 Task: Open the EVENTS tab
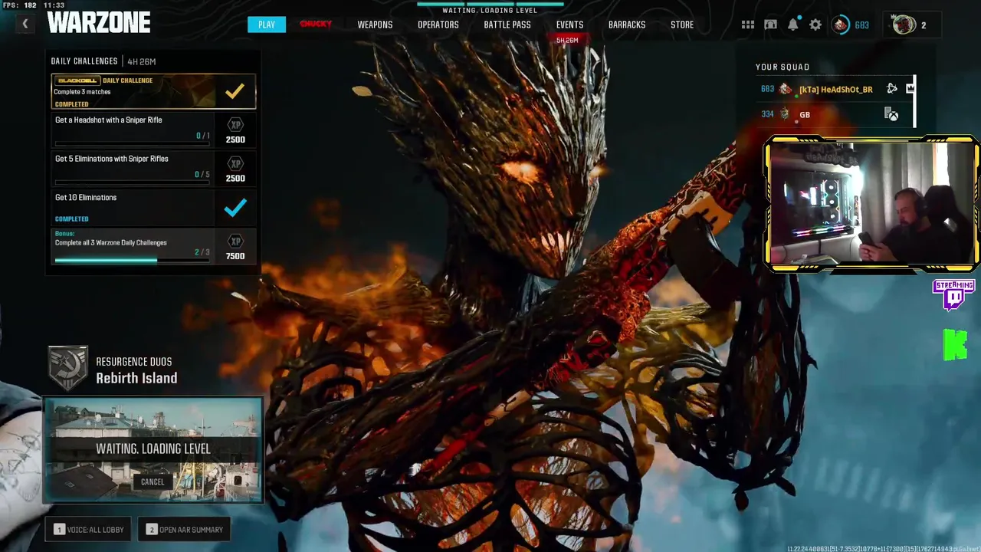[x=569, y=25]
